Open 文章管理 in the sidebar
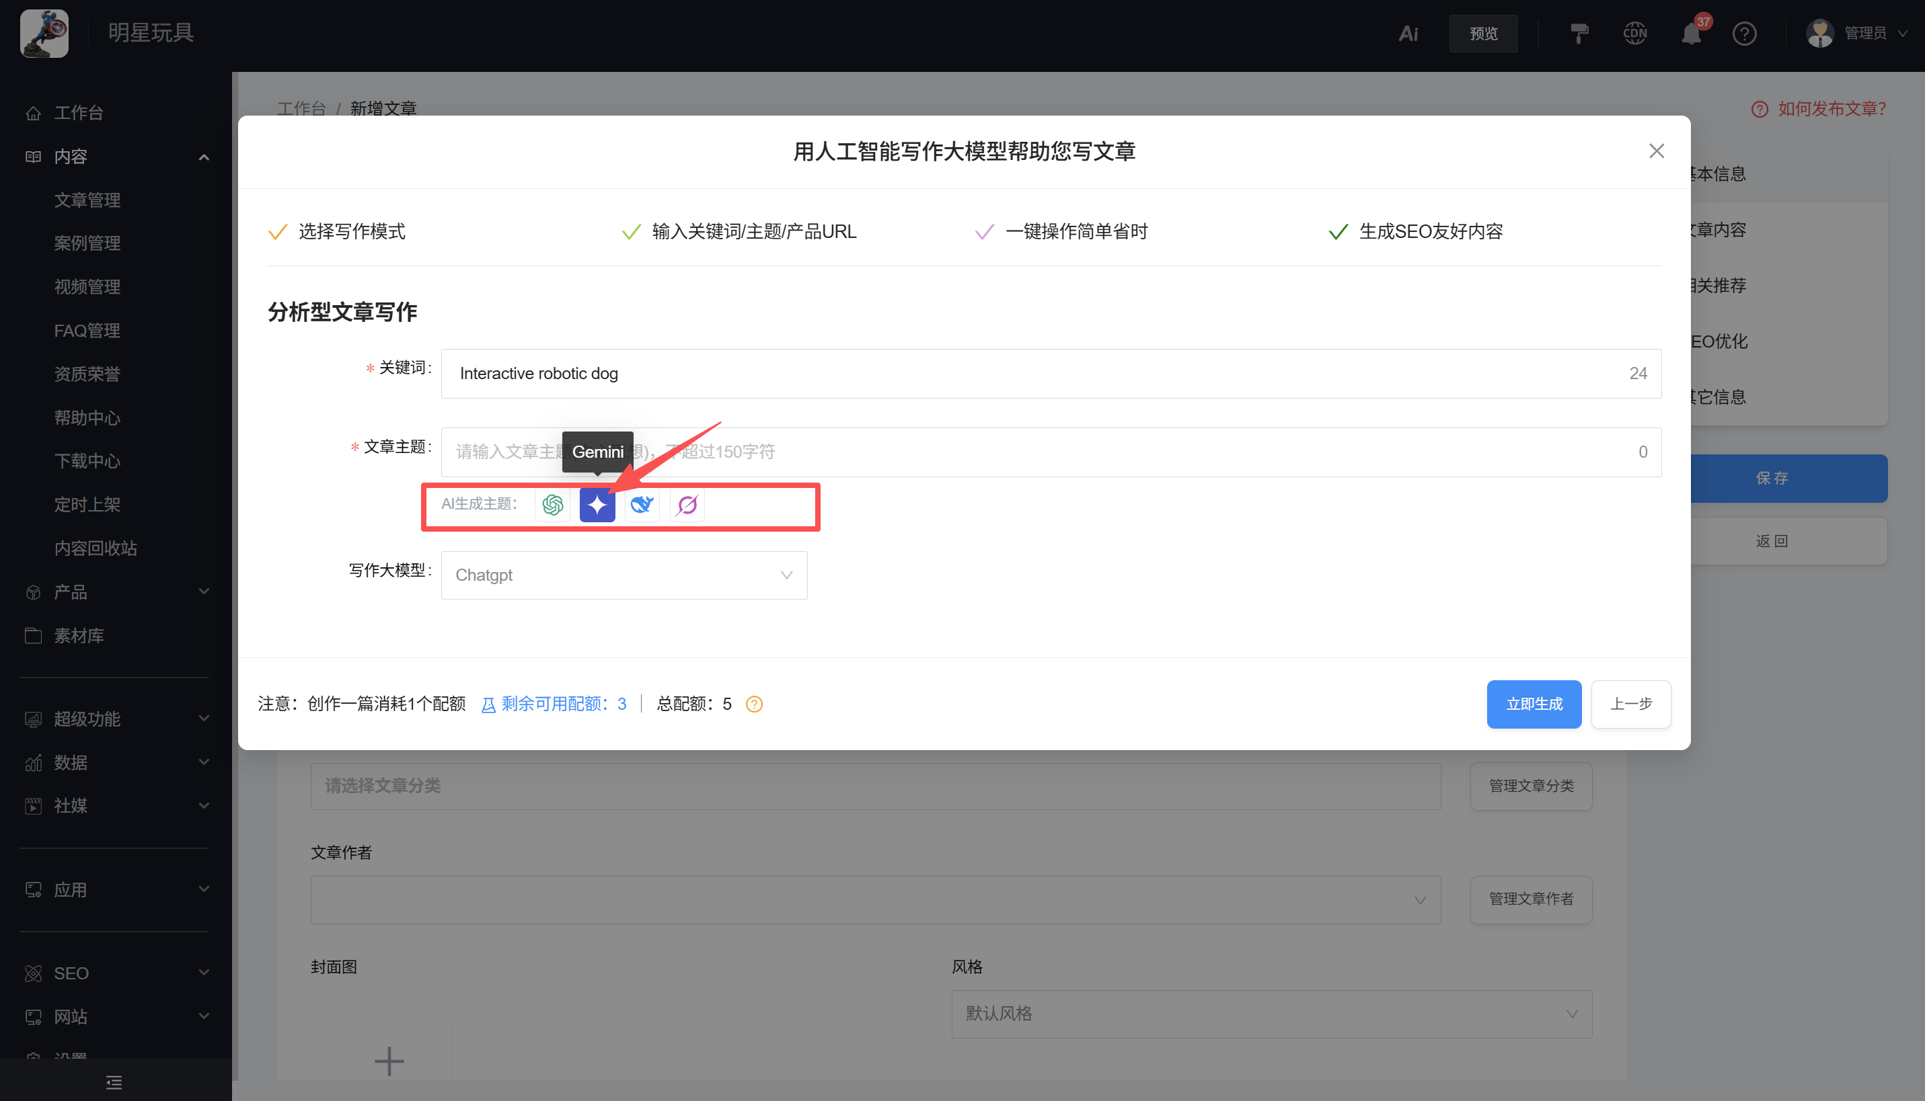1925x1101 pixels. pos(87,200)
